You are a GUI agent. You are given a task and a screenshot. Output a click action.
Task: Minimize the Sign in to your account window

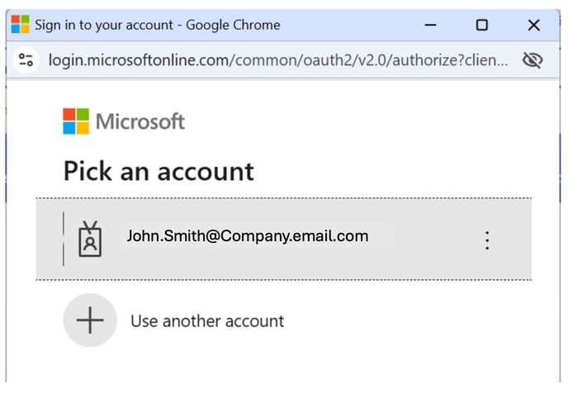coord(430,25)
